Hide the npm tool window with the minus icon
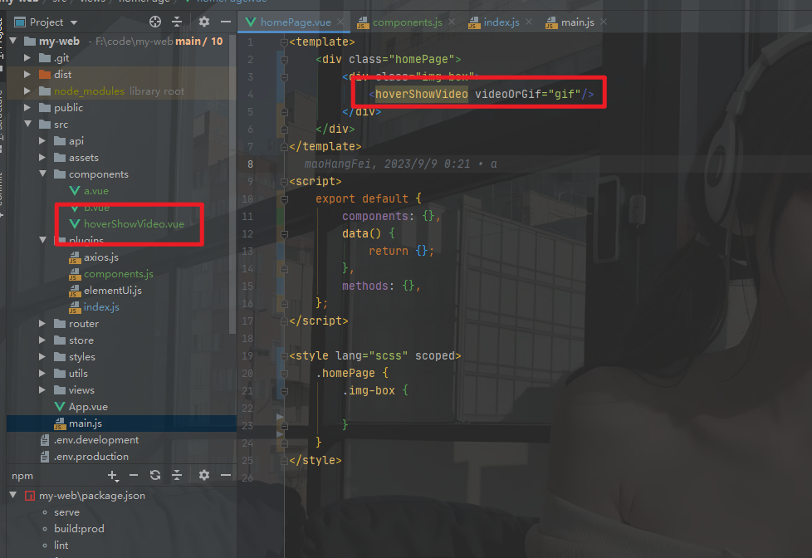 [226, 475]
